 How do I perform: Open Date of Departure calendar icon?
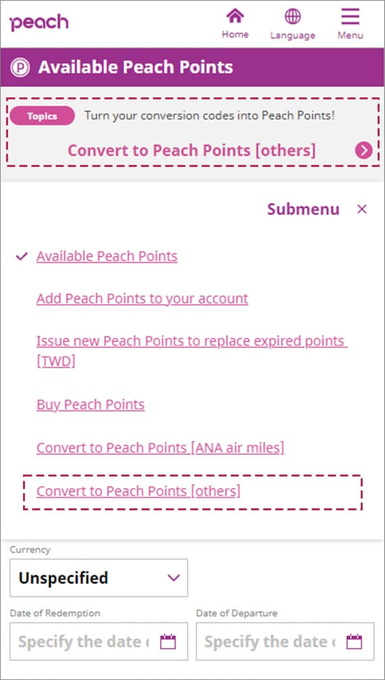[x=354, y=641]
